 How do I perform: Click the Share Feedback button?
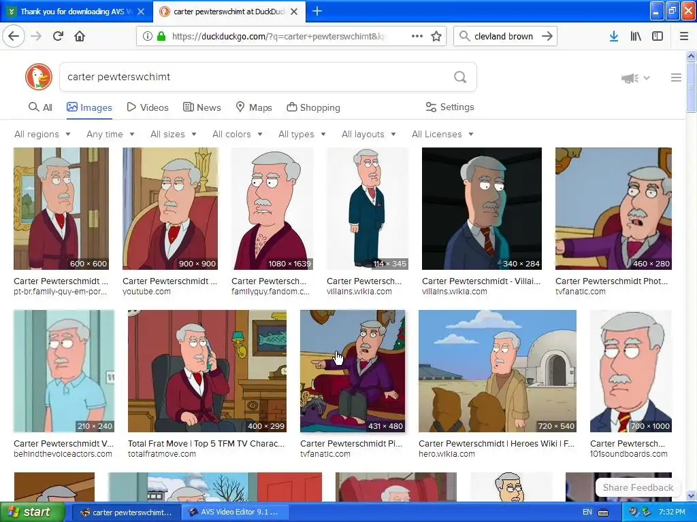638,487
